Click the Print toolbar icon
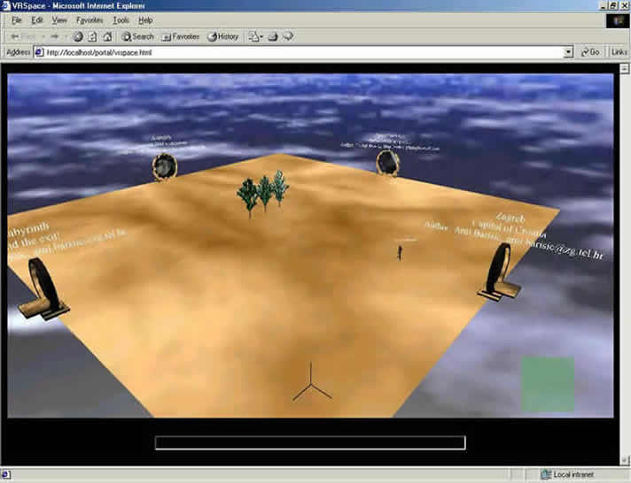631x483 pixels. (x=273, y=36)
